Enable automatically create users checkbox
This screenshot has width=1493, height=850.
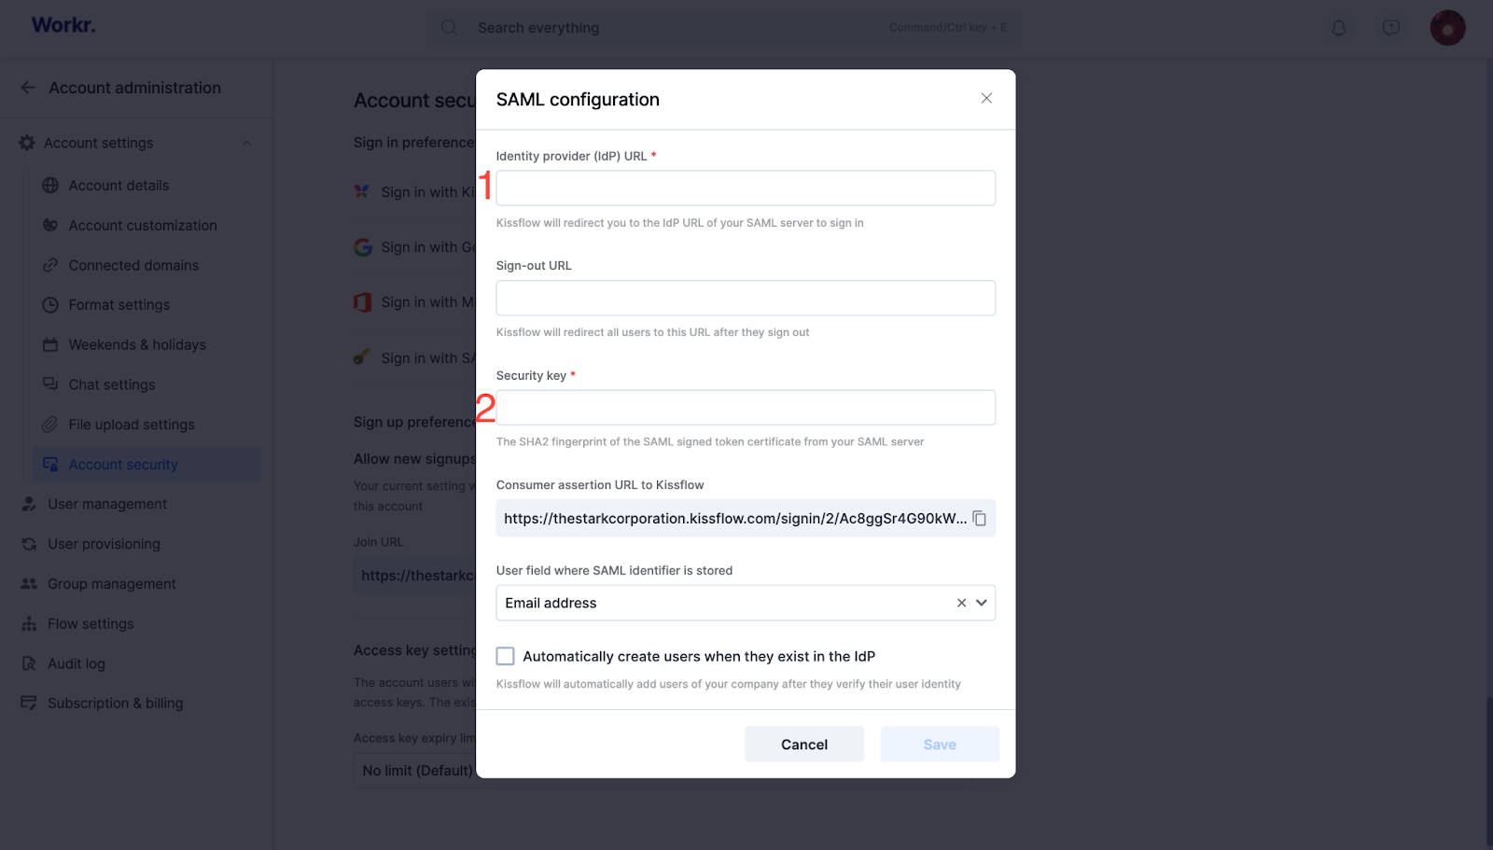505,656
